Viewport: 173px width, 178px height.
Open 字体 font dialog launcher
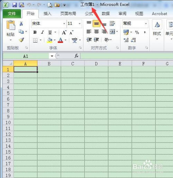pyautogui.click(x=80, y=48)
